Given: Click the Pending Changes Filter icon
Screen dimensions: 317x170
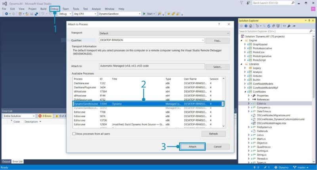Looking at the screenshot, I should 257,26.
